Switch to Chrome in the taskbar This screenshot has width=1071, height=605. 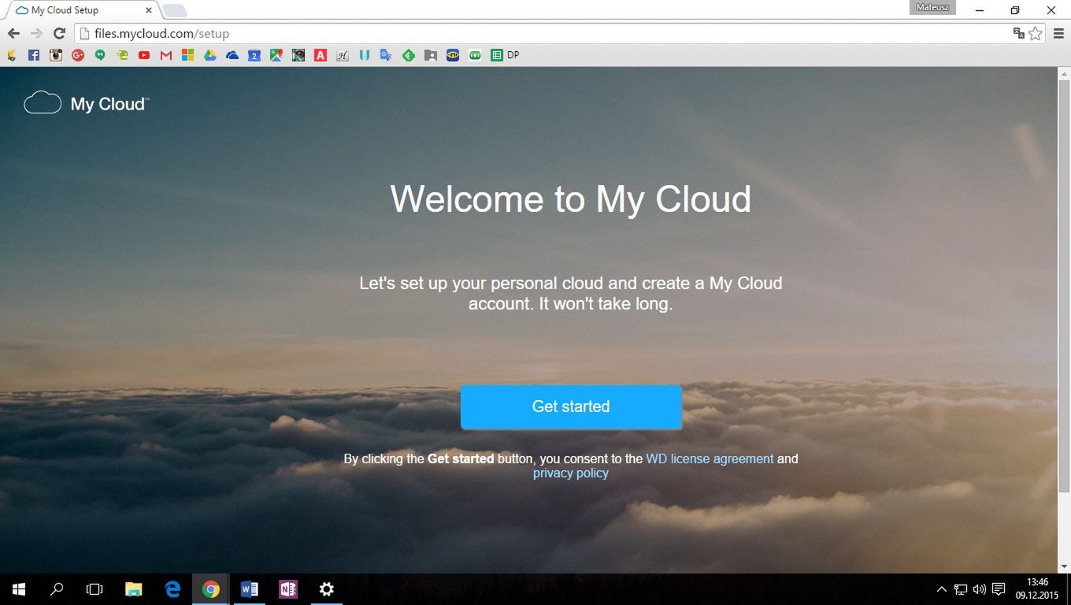[210, 589]
